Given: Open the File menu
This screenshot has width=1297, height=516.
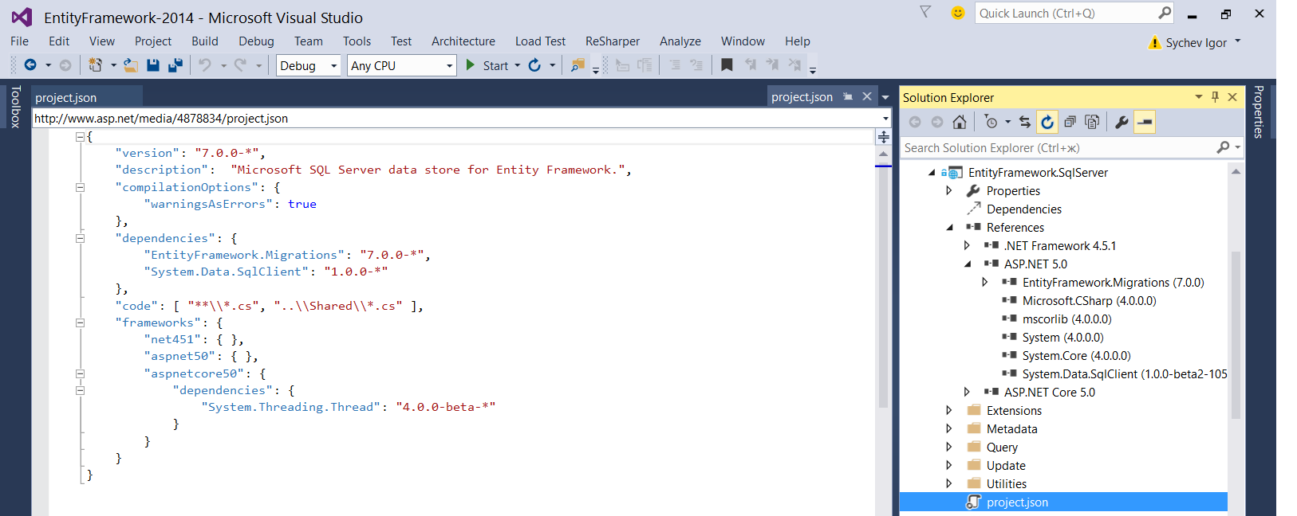Looking at the screenshot, I should (x=20, y=41).
